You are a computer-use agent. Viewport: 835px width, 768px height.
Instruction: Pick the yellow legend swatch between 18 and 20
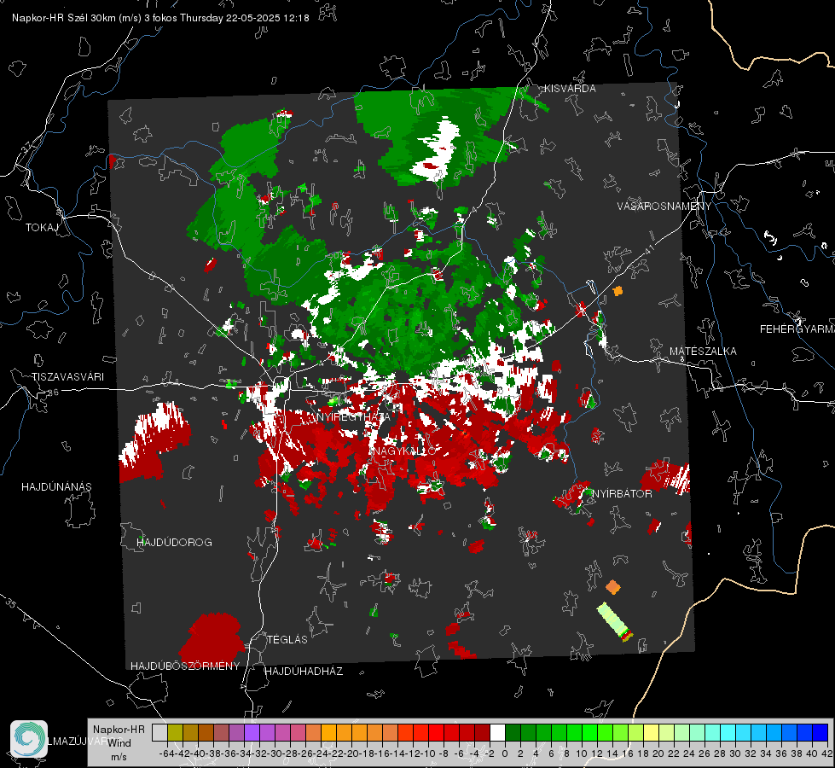(x=651, y=732)
